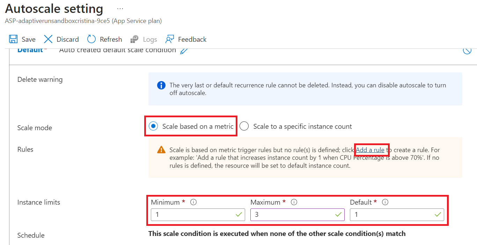The width and height of the screenshot is (477, 245).
Task: Click the Feedback toolbar label
Action: [x=192, y=39]
